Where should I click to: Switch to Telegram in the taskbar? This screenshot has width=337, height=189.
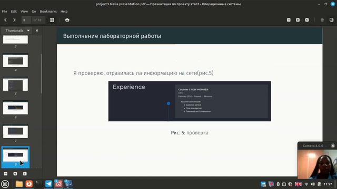pyautogui.click(x=48, y=184)
